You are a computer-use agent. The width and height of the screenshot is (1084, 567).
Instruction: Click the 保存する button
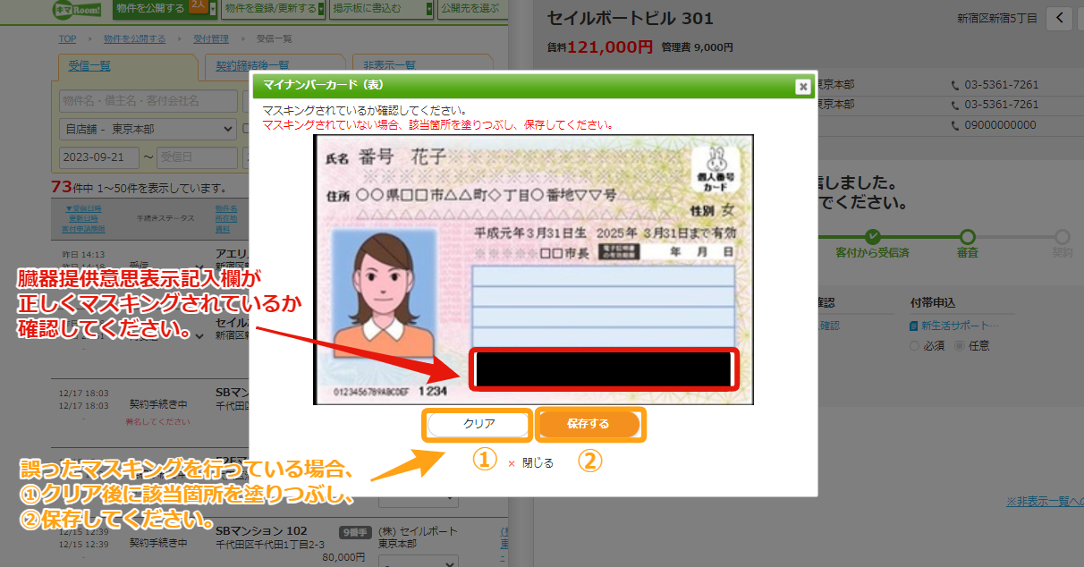click(x=589, y=425)
